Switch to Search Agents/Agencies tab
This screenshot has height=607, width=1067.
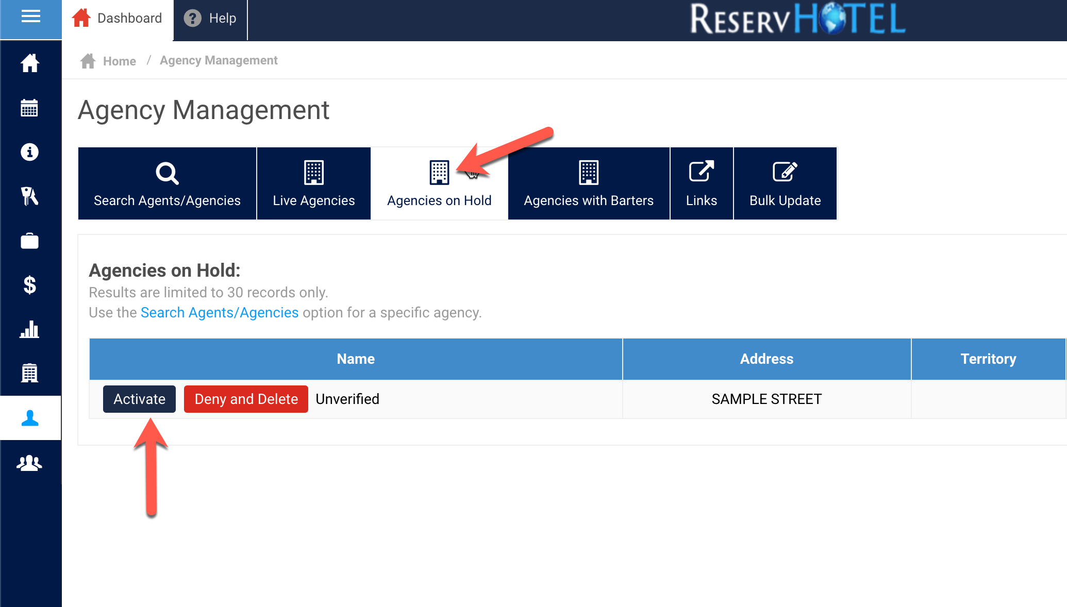pos(167,184)
